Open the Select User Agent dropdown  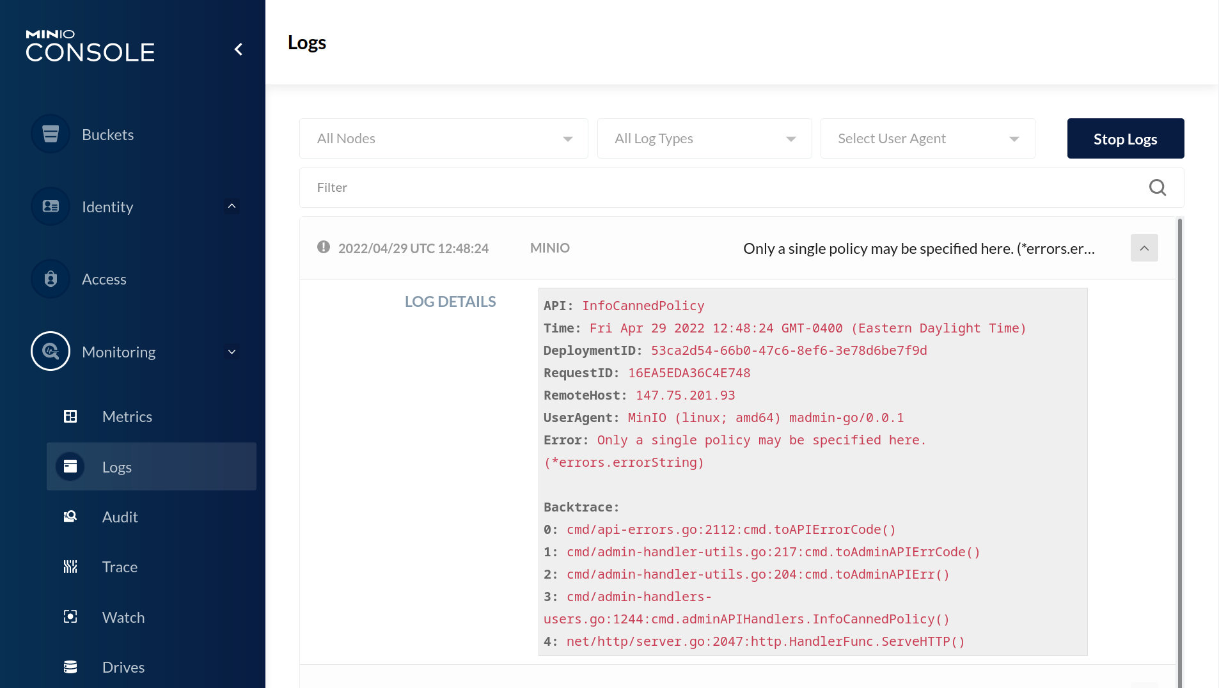point(927,138)
